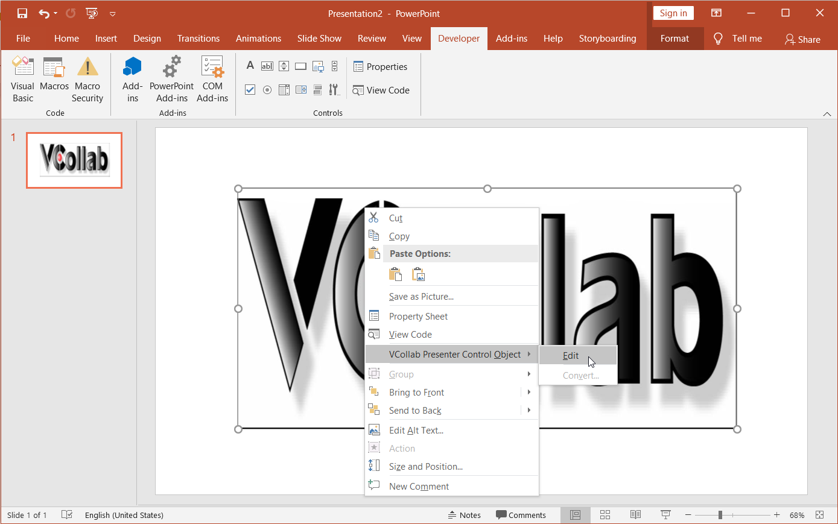Collapse the ribbon
This screenshot has height=524, width=838.
827,114
